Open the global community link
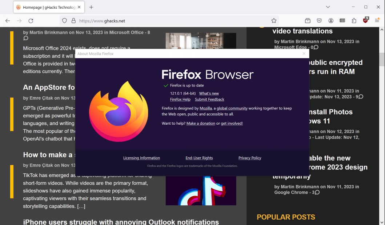The height and width of the screenshot is (225, 385). (x=232, y=108)
